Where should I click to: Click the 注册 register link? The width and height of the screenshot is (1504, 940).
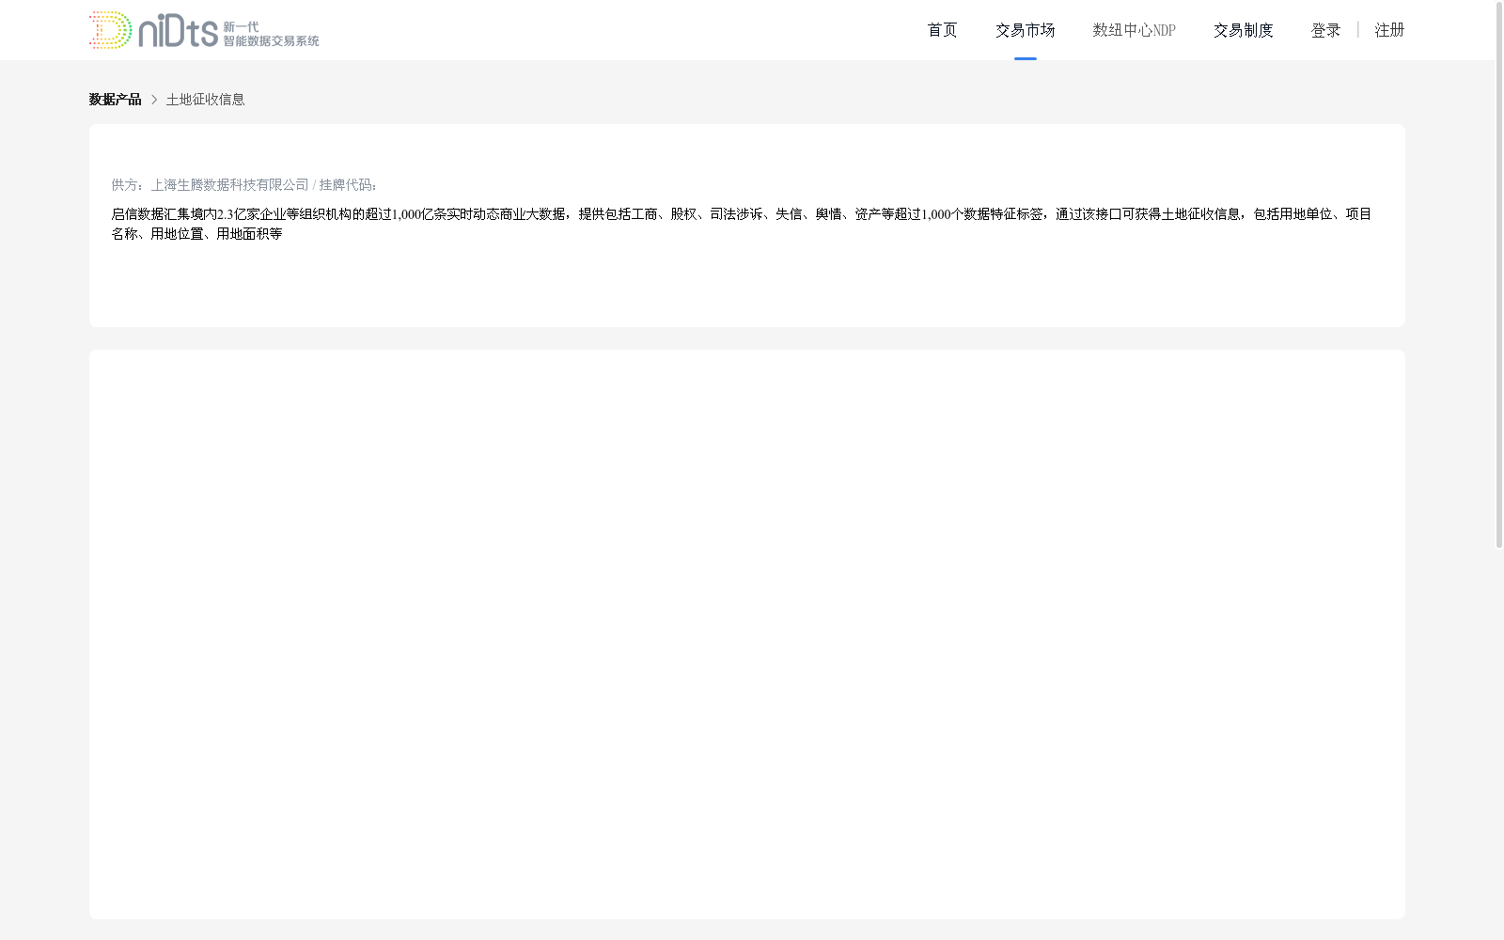pyautogui.click(x=1389, y=30)
